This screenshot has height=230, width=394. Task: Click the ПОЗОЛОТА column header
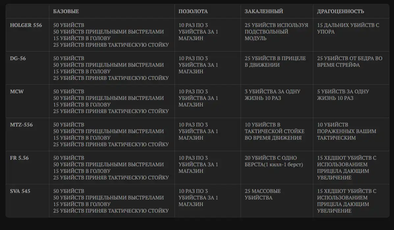coord(193,11)
